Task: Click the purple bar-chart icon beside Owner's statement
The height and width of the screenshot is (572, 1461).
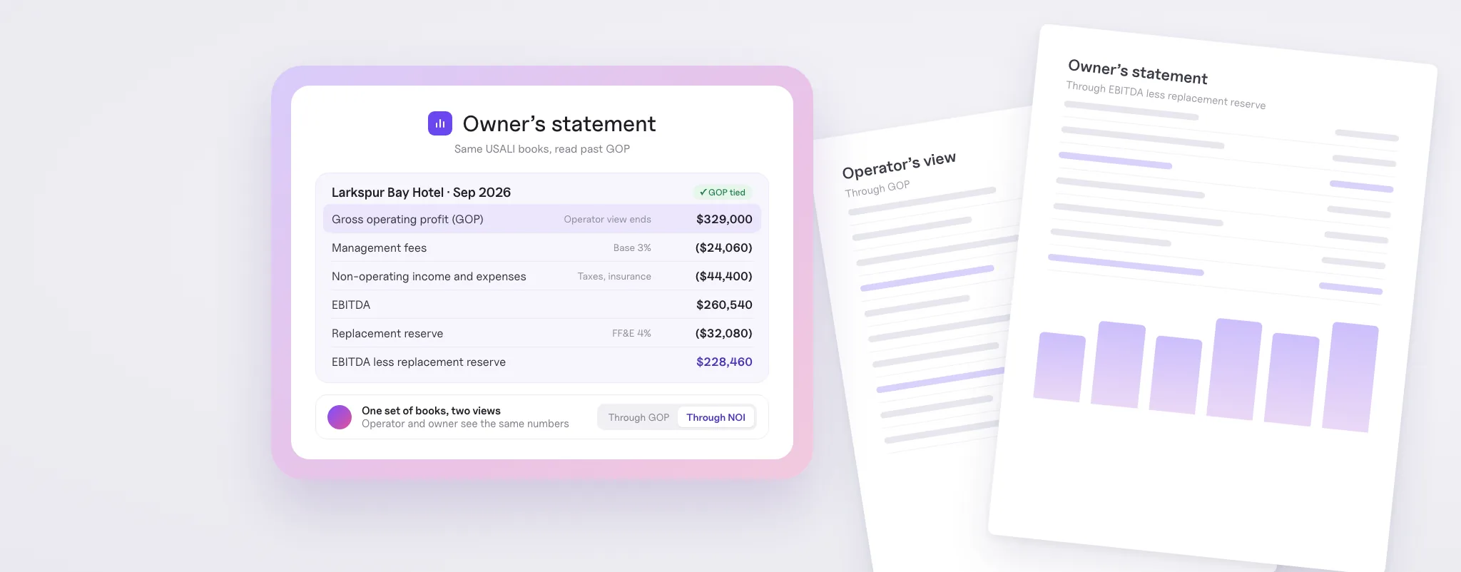Action: (x=440, y=123)
